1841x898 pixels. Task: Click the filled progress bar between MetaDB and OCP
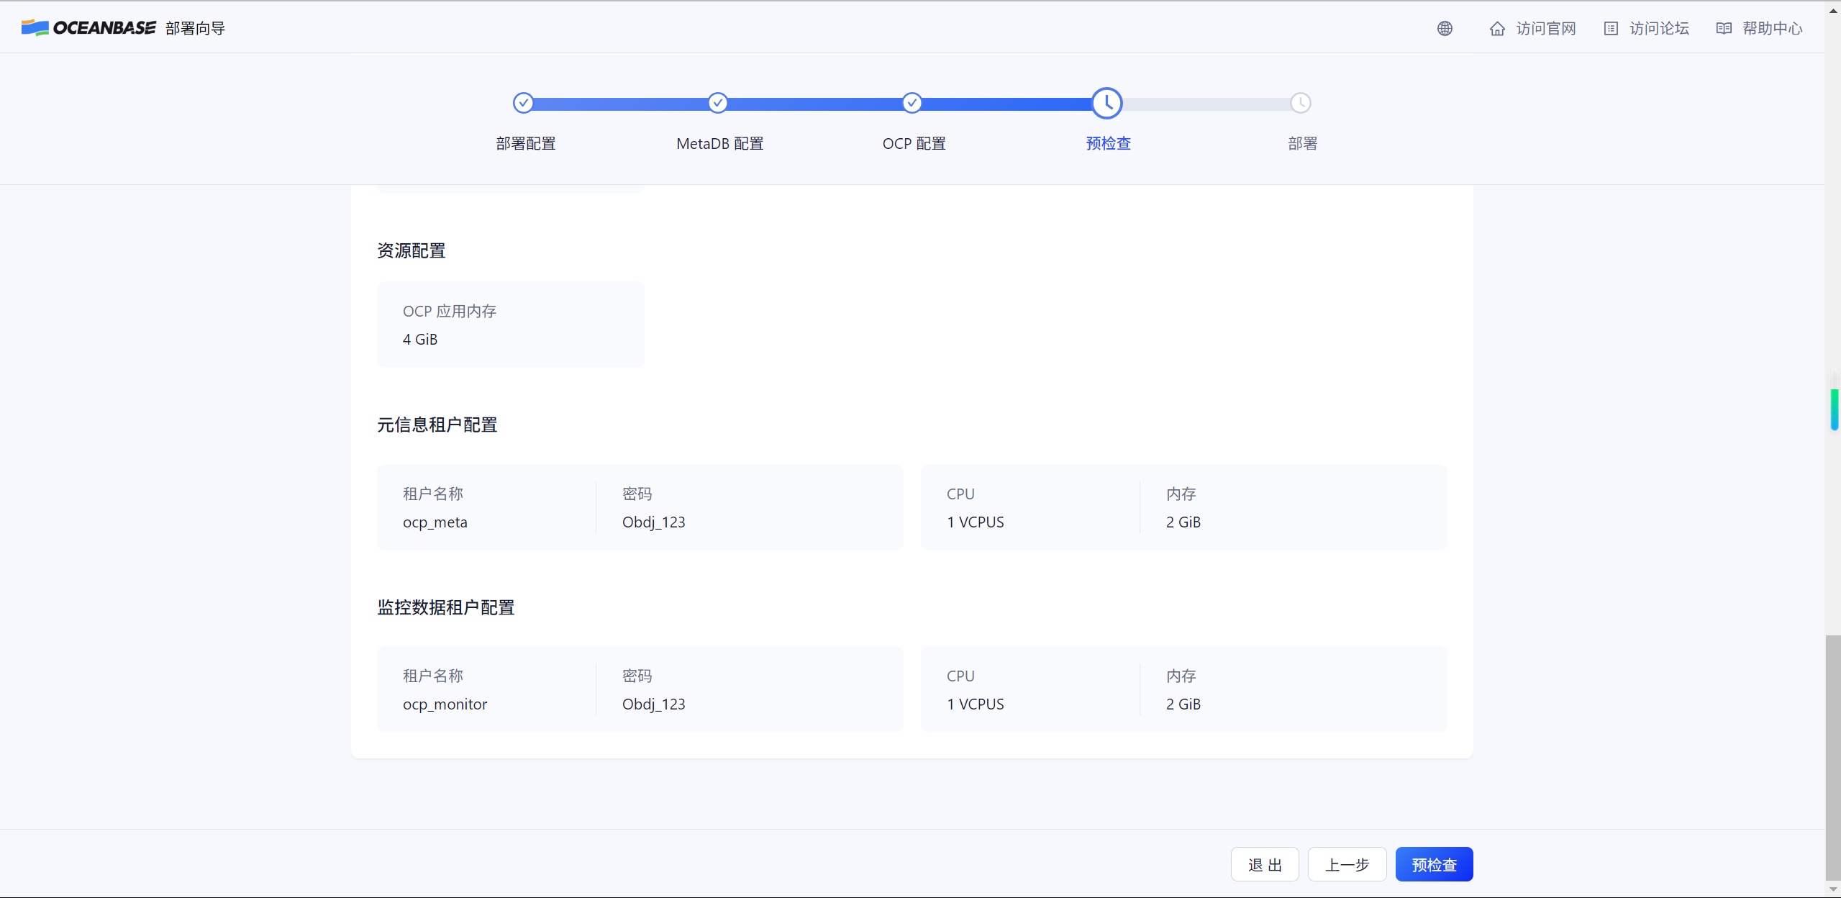click(815, 104)
